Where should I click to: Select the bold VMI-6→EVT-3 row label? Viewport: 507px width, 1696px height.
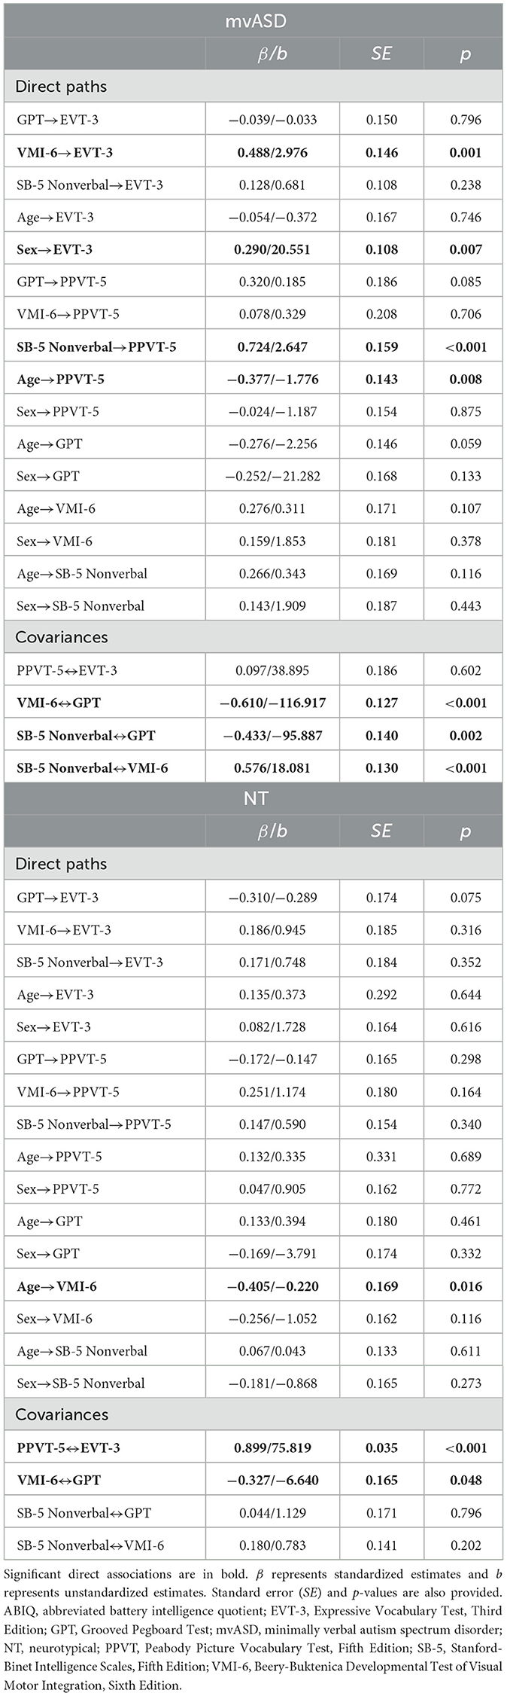click(65, 152)
